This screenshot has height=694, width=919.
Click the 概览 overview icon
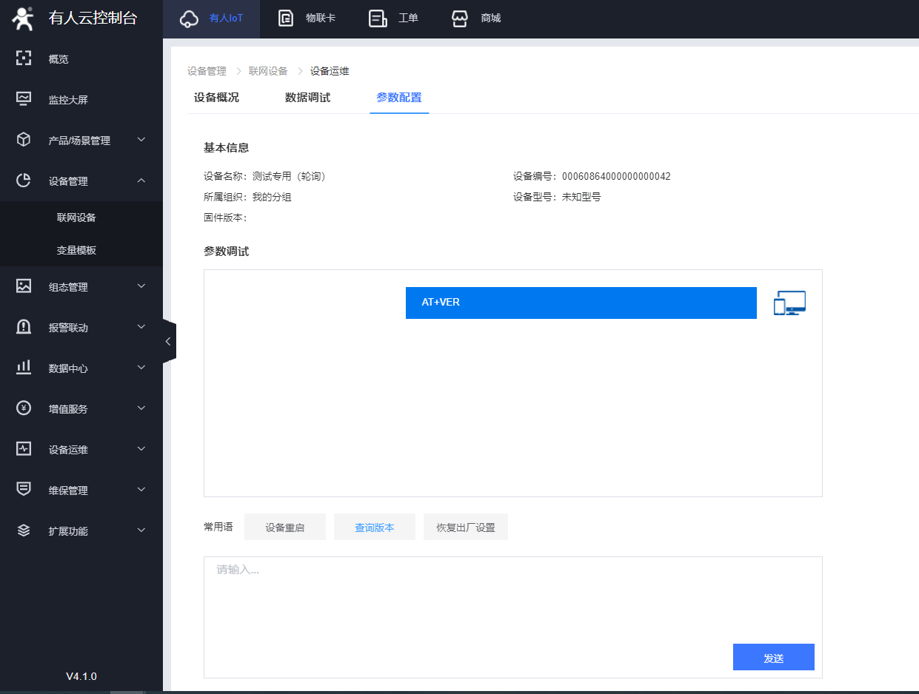(x=24, y=58)
